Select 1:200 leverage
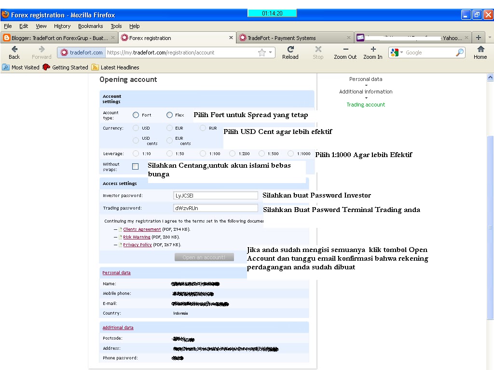 coord(232,154)
